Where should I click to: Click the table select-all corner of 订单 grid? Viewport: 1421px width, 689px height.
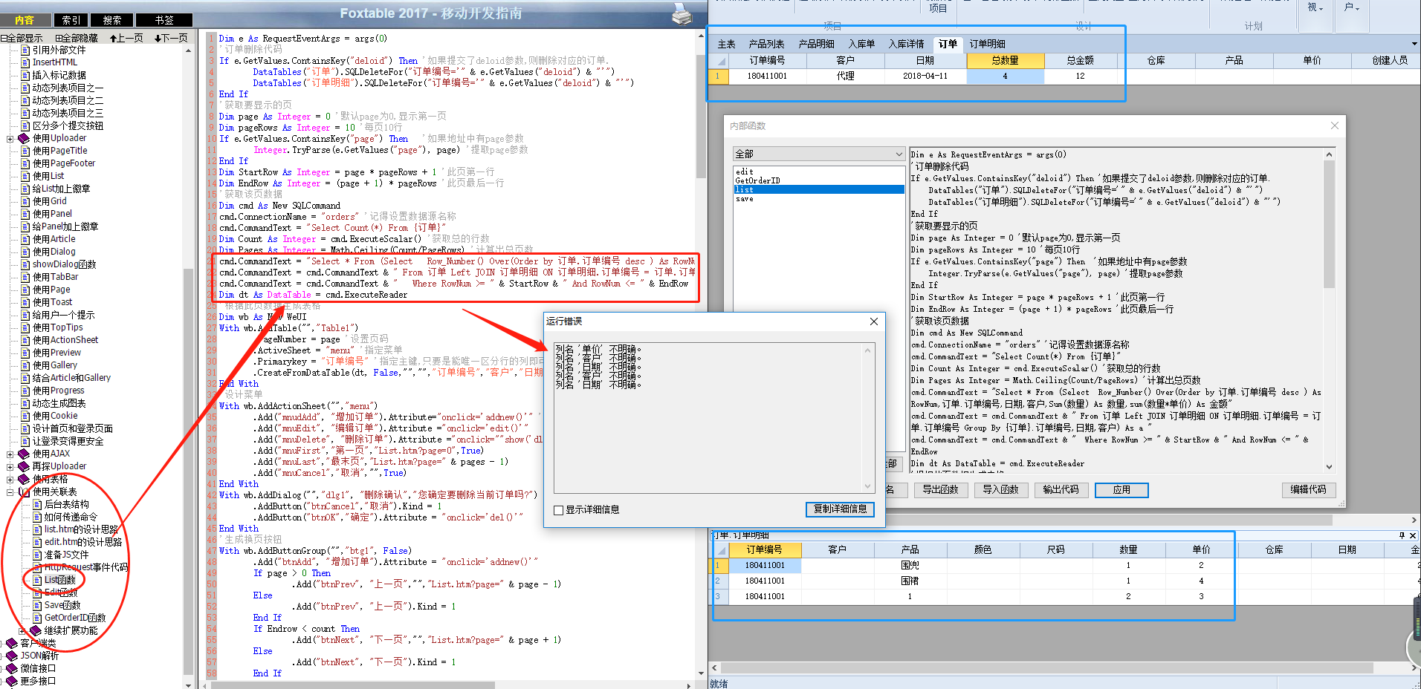tap(718, 60)
